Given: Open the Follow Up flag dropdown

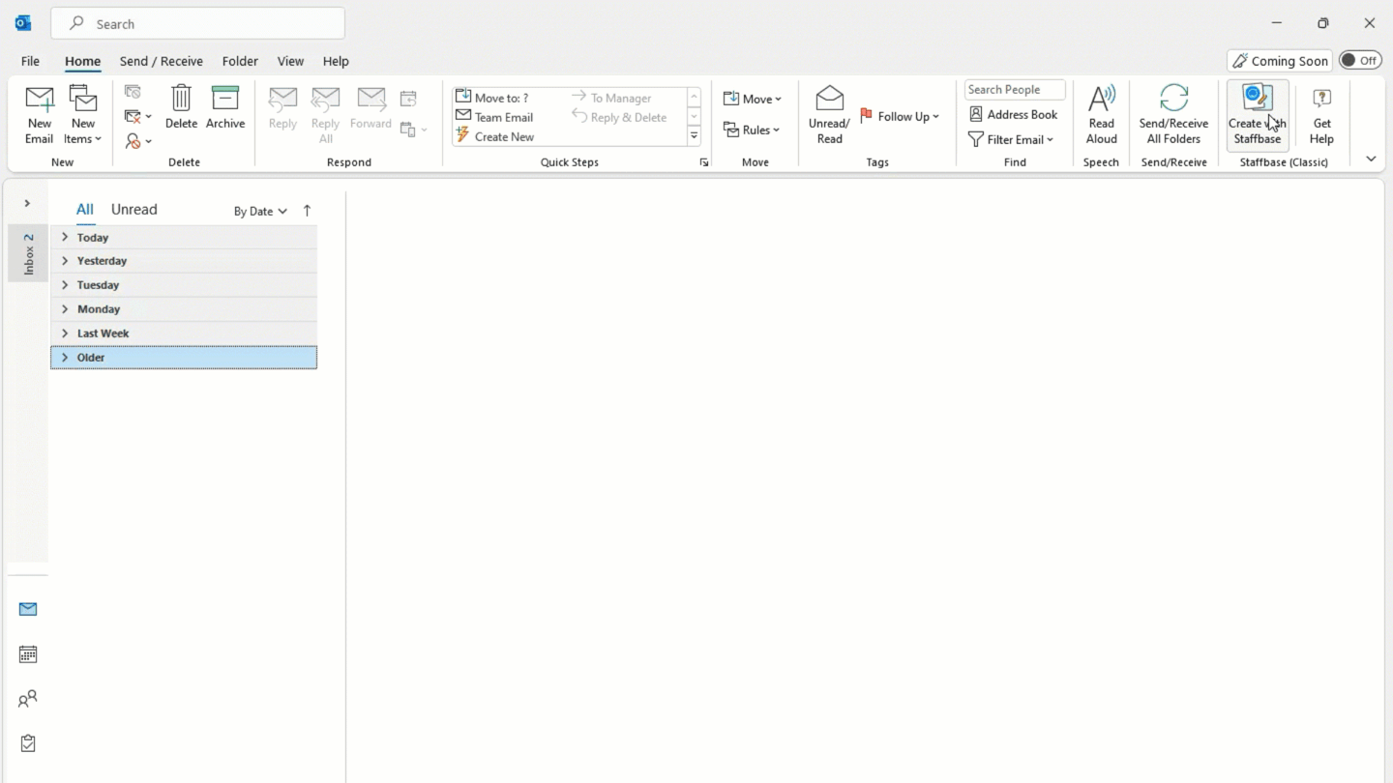Looking at the screenshot, I should [900, 116].
